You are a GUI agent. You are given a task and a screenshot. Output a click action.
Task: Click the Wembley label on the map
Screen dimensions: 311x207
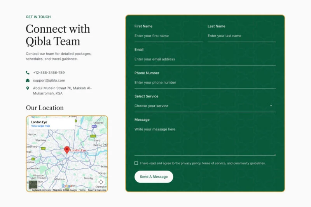(x=41, y=140)
